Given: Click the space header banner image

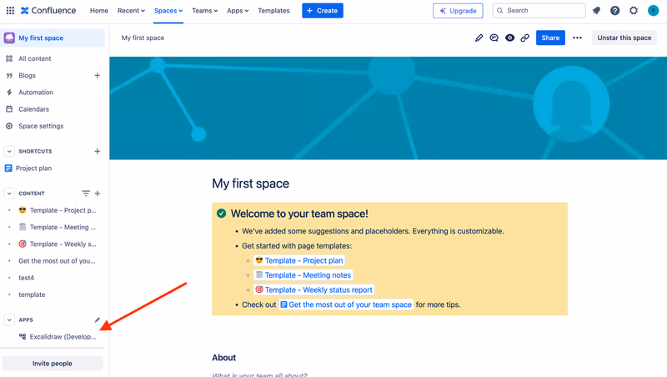Looking at the screenshot, I should pos(388,108).
